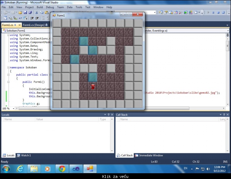Screen dimensions: 231x179
Task: Open Internet Explorer from the taskbar
Action: click(20, 169)
